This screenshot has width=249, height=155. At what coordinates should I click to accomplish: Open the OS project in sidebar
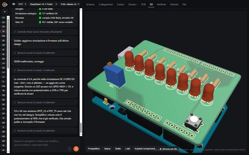point(3,95)
